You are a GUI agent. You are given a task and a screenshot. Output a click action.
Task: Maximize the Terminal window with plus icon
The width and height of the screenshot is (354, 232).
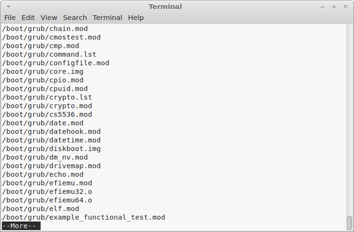(334, 7)
